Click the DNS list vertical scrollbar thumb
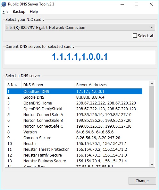The image size is (159, 190). (x=152, y=117)
